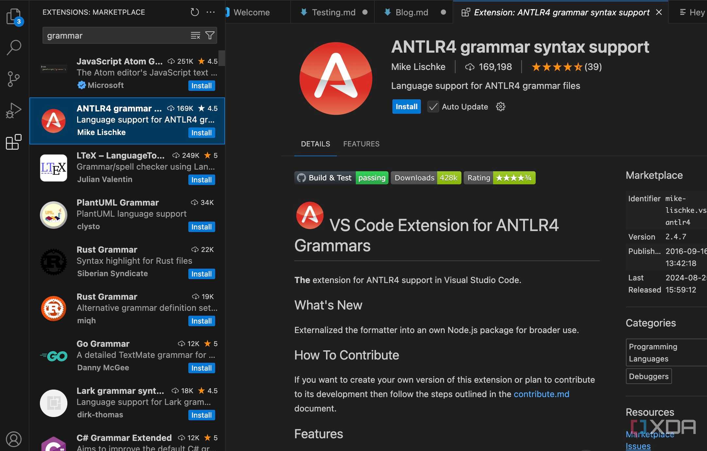This screenshot has height=451, width=707.
Task: Click the Build & Test passing badge
Action: [341, 178]
